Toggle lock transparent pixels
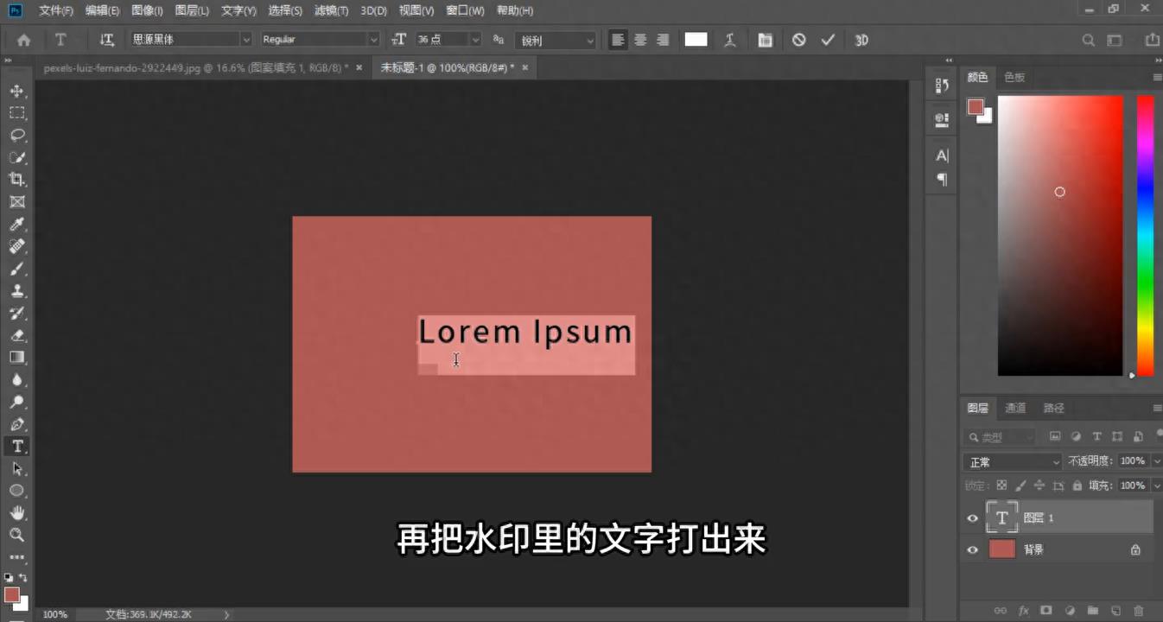The image size is (1163, 622). 1001,486
